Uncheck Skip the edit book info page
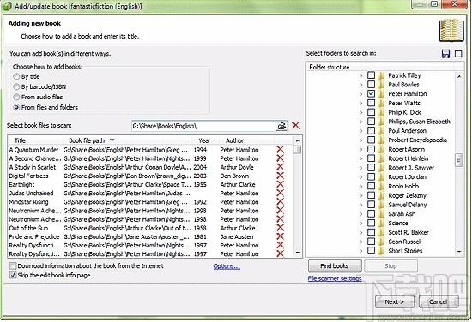The width and height of the screenshot is (472, 322). click(13, 275)
